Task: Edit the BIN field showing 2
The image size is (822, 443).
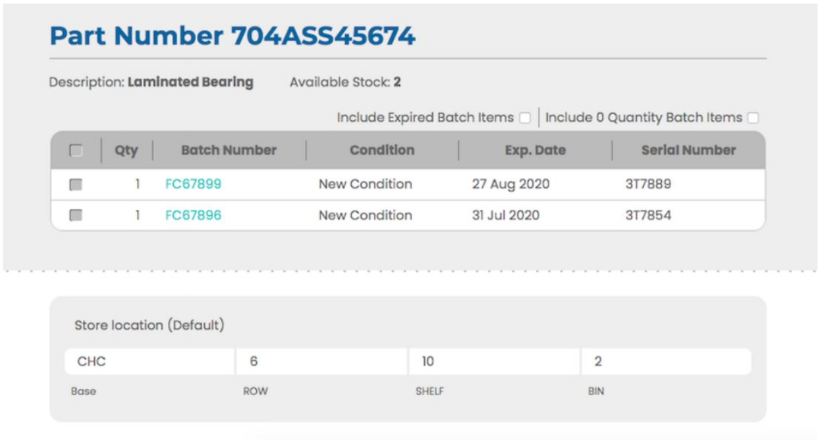Action: (x=667, y=361)
